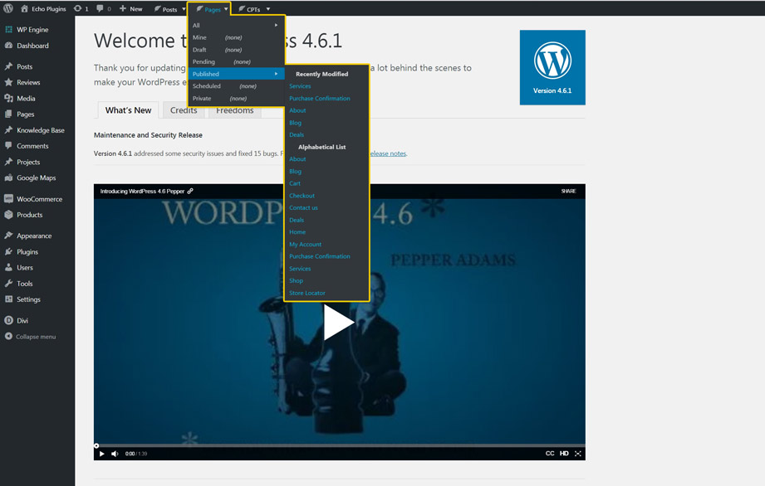Open Cart page link
The image size is (765, 486).
295,183
